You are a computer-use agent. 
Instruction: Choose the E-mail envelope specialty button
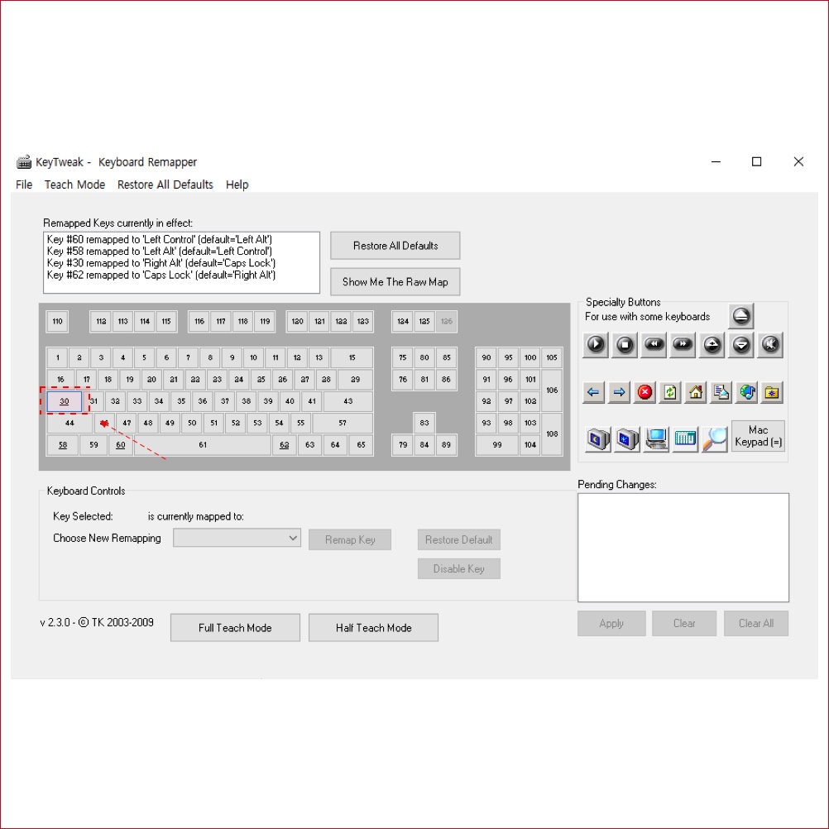point(721,392)
